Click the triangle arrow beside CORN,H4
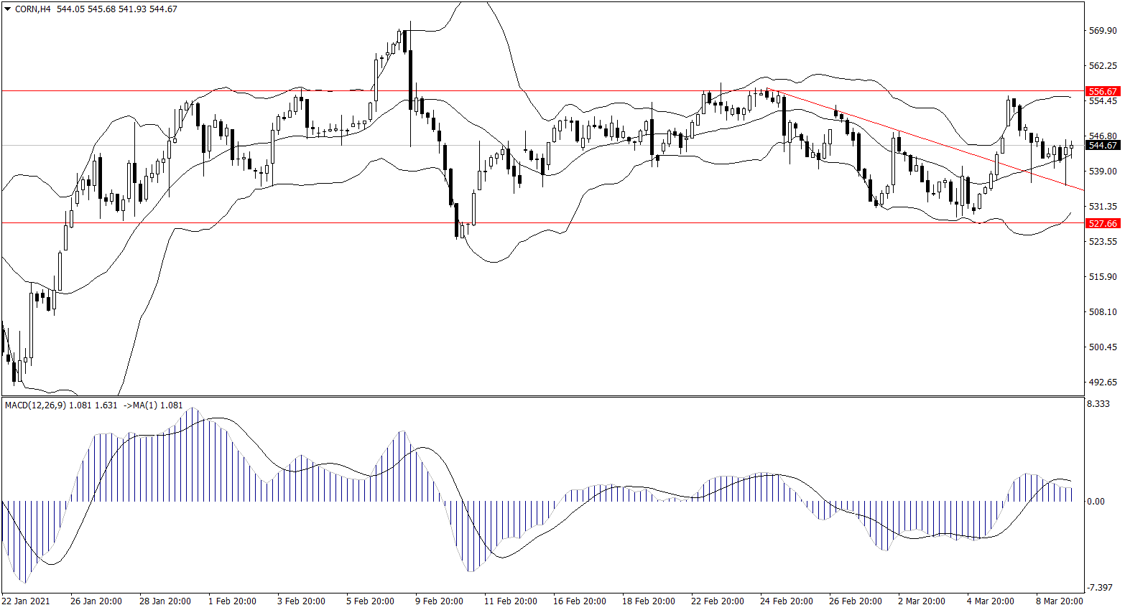Viewport: 1125px width, 610px height. [x=8, y=9]
